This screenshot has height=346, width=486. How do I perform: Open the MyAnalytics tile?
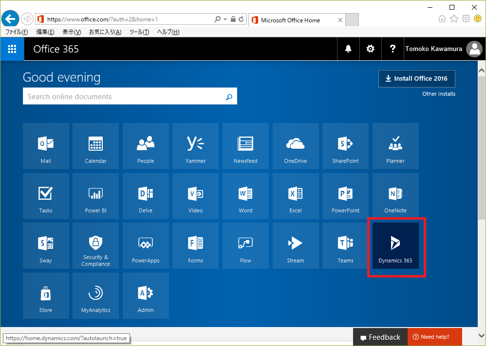96,295
